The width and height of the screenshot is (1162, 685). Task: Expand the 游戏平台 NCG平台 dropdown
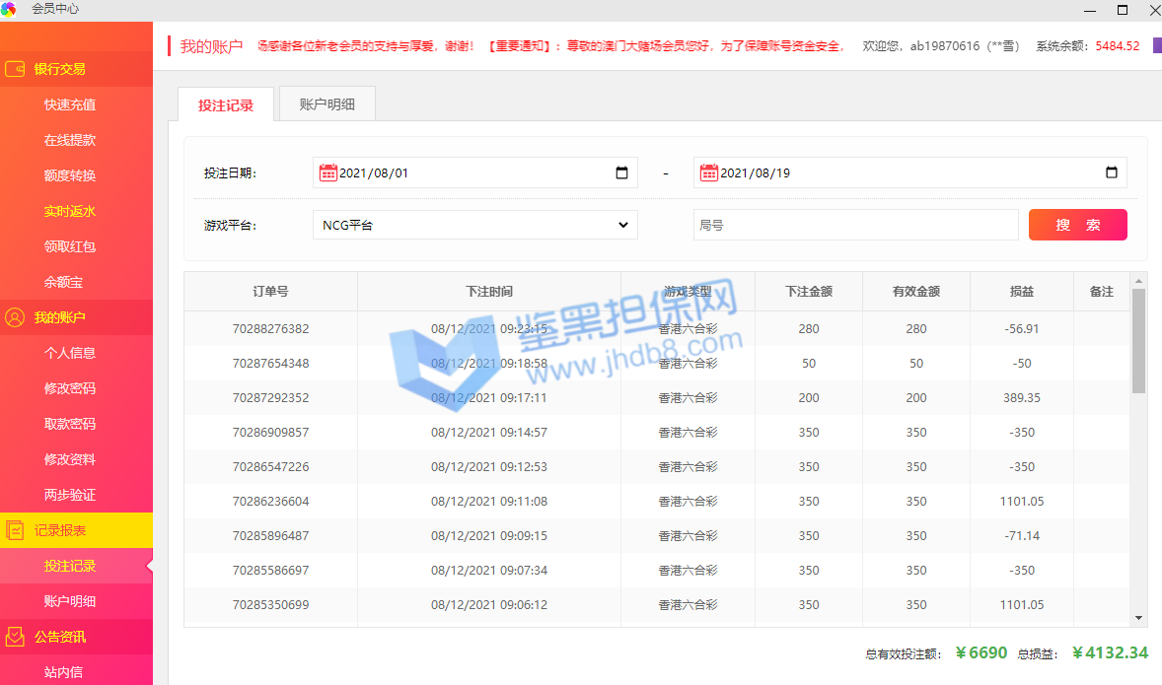click(474, 225)
